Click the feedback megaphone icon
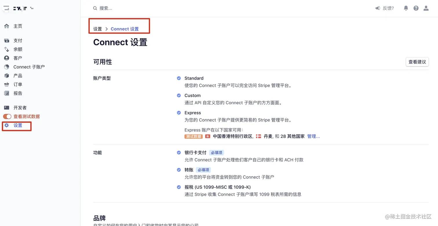The height and width of the screenshot is (226, 438). point(377,8)
